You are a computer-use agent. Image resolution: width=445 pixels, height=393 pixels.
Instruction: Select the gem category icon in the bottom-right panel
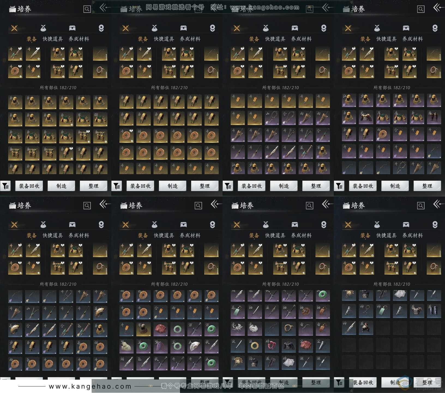pos(435,225)
